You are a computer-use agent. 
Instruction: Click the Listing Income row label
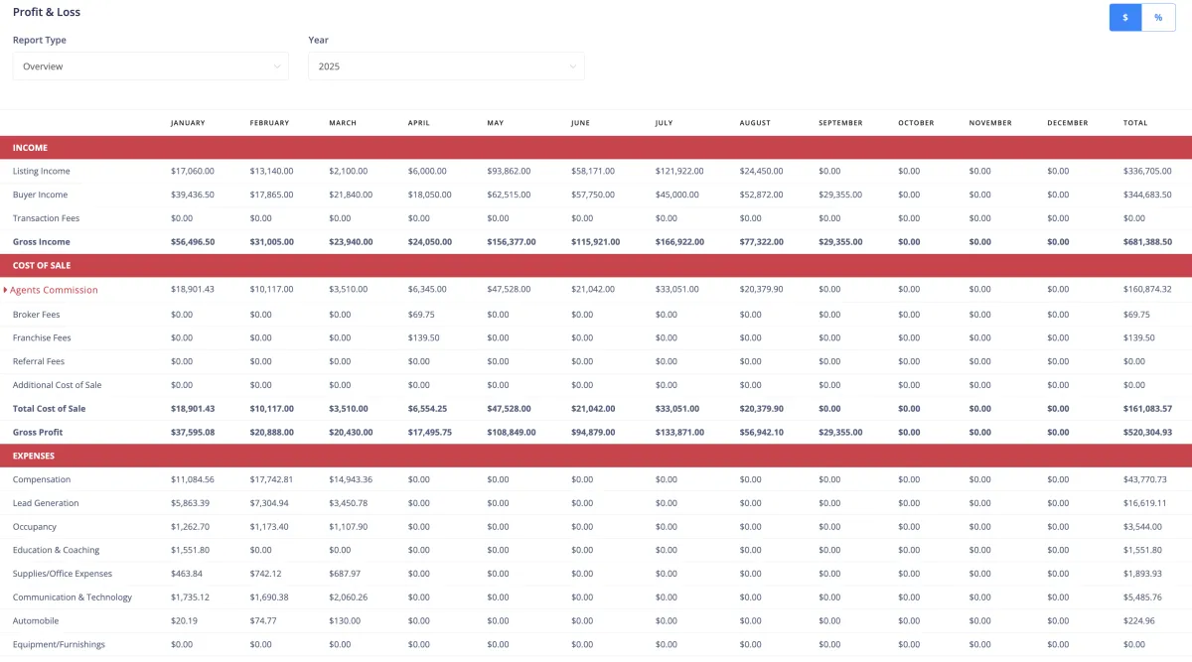click(42, 171)
